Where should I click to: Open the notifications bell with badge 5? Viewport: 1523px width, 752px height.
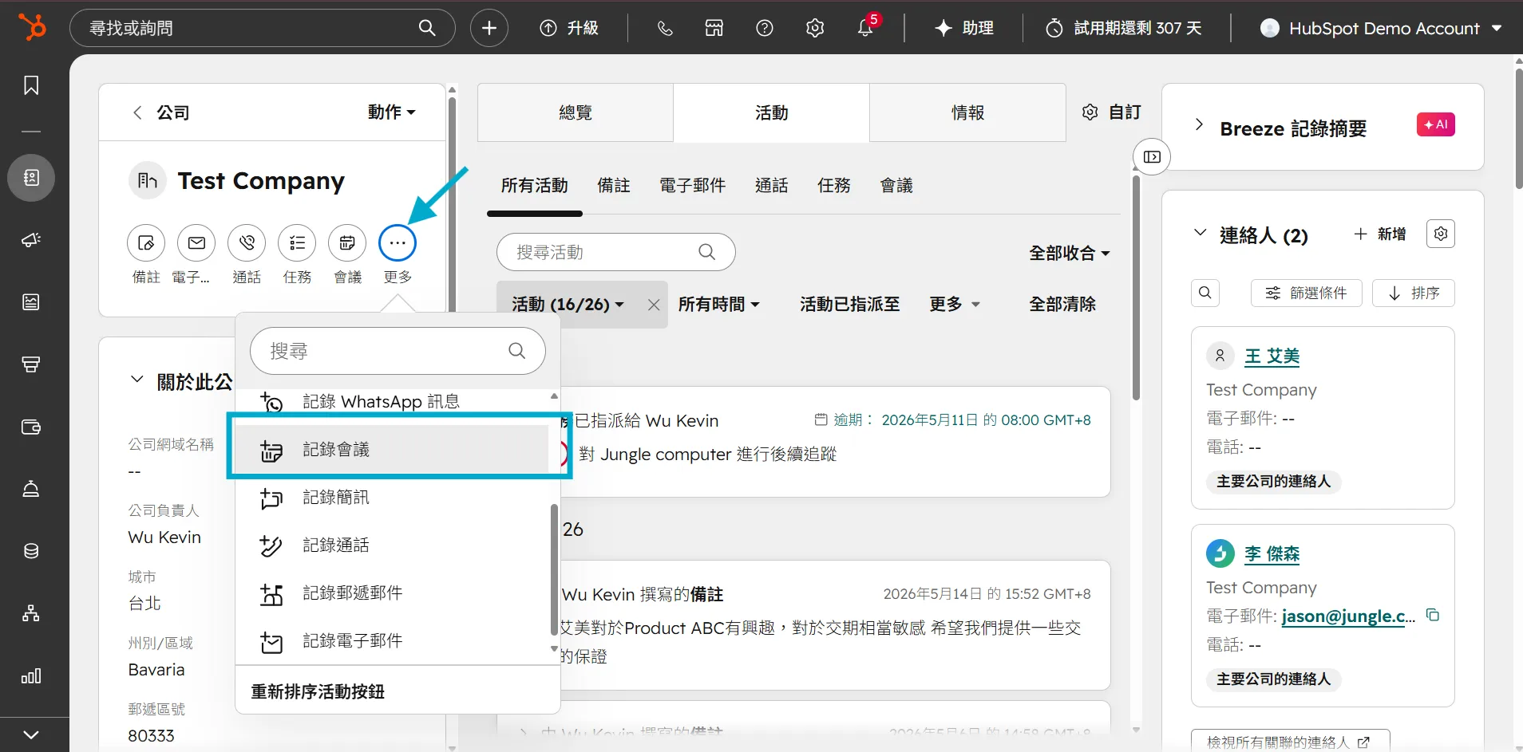(x=865, y=28)
